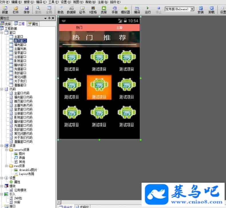Viewport: 226px width, 208px height.
Task: Run project with 运行 button
Action: tap(148, 10)
